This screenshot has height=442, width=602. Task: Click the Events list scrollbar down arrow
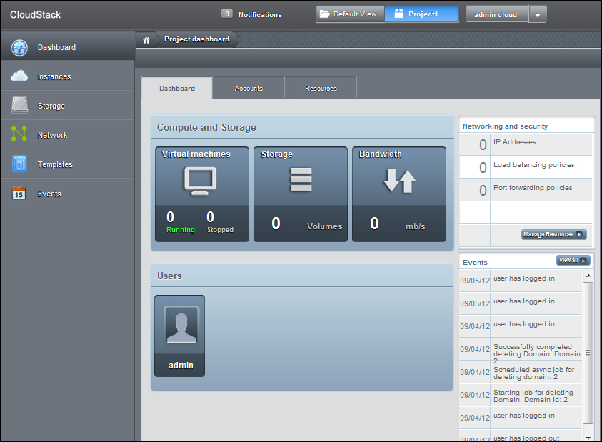(588, 437)
